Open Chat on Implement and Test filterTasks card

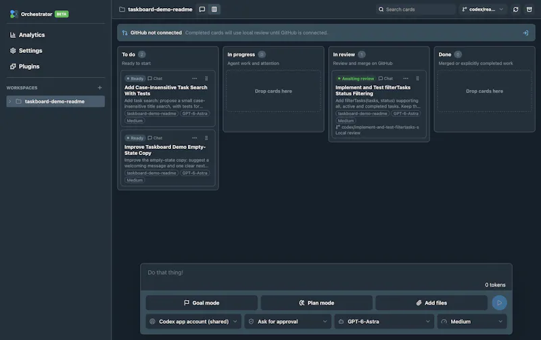[385, 79]
